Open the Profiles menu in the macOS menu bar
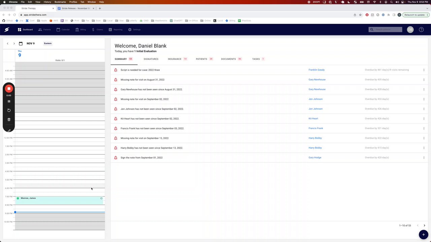 pyautogui.click(x=73, y=2)
